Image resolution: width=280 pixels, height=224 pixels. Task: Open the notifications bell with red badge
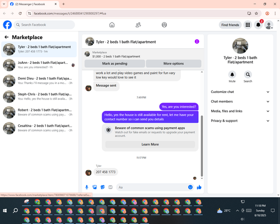[x=258, y=25]
